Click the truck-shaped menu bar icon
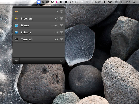Image resolution: width=139 pixels, height=104 pixels. 48,2
